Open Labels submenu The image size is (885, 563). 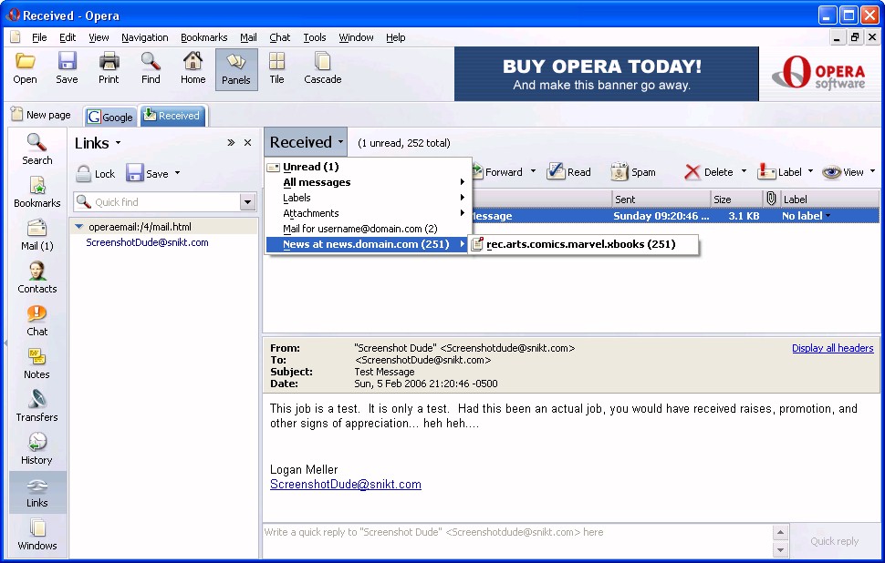(x=368, y=198)
